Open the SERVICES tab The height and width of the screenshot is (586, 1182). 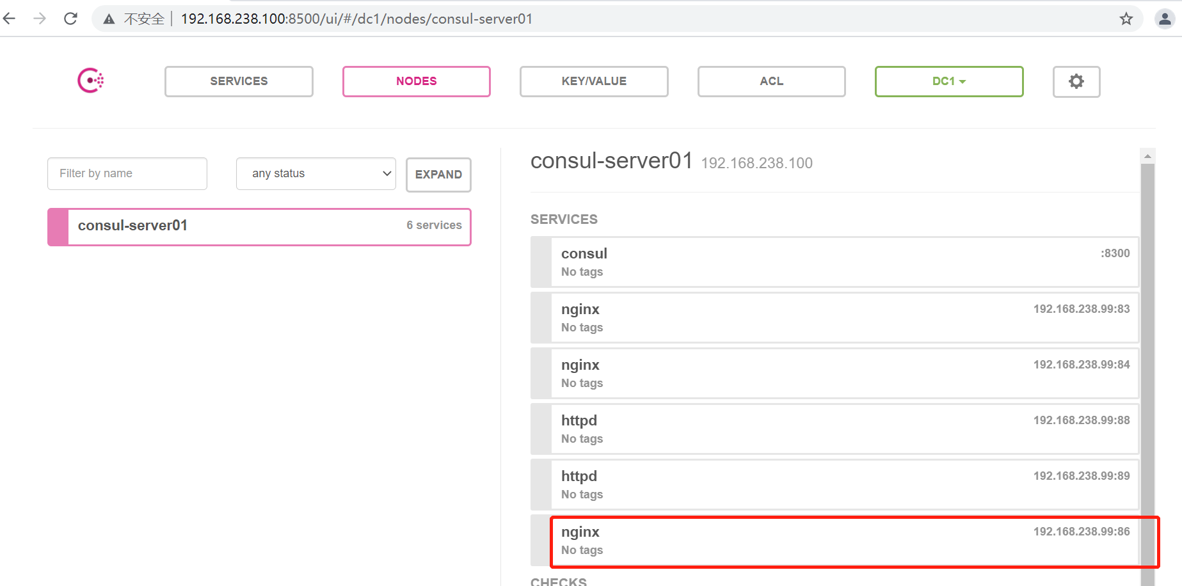[239, 81]
